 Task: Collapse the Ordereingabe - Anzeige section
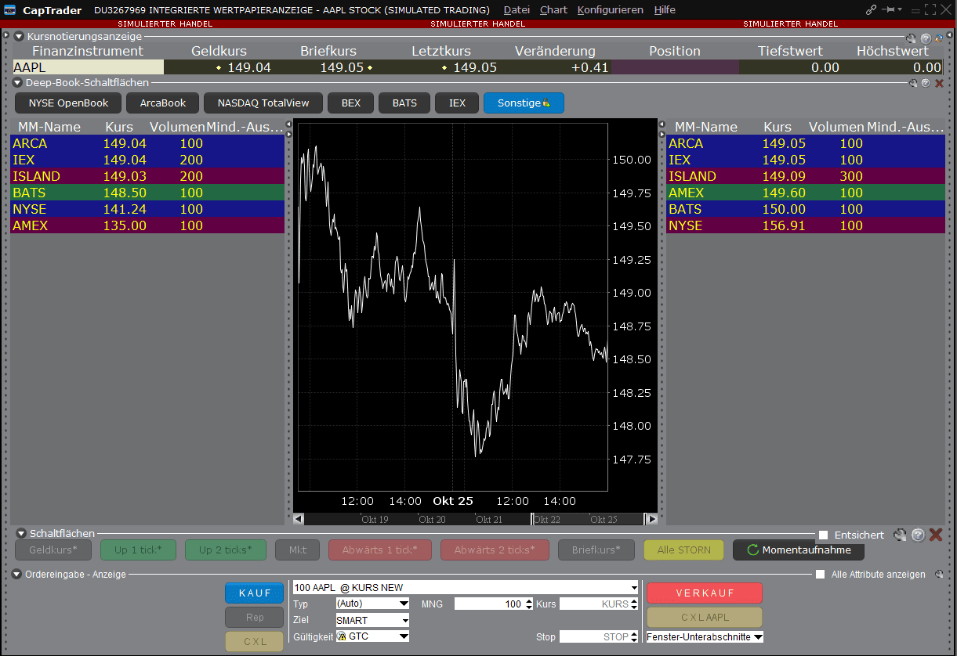click(x=17, y=574)
